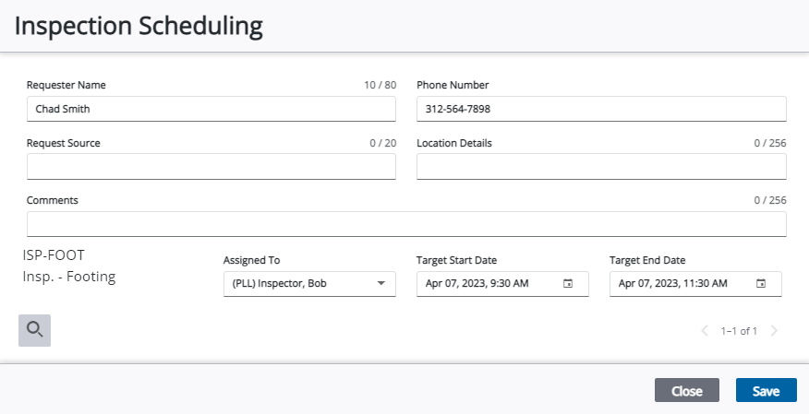Click the 'Insp. - Footing' description text
Image resolution: width=809 pixels, height=414 pixels.
[69, 276]
